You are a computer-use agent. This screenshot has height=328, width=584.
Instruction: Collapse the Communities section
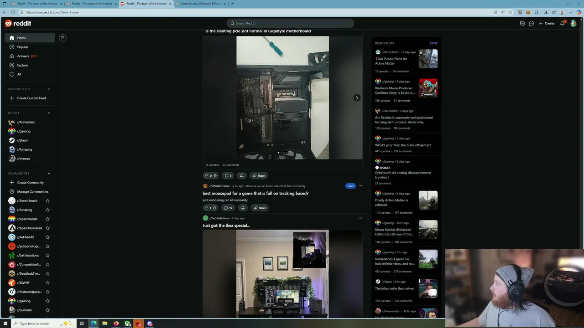tap(49, 173)
